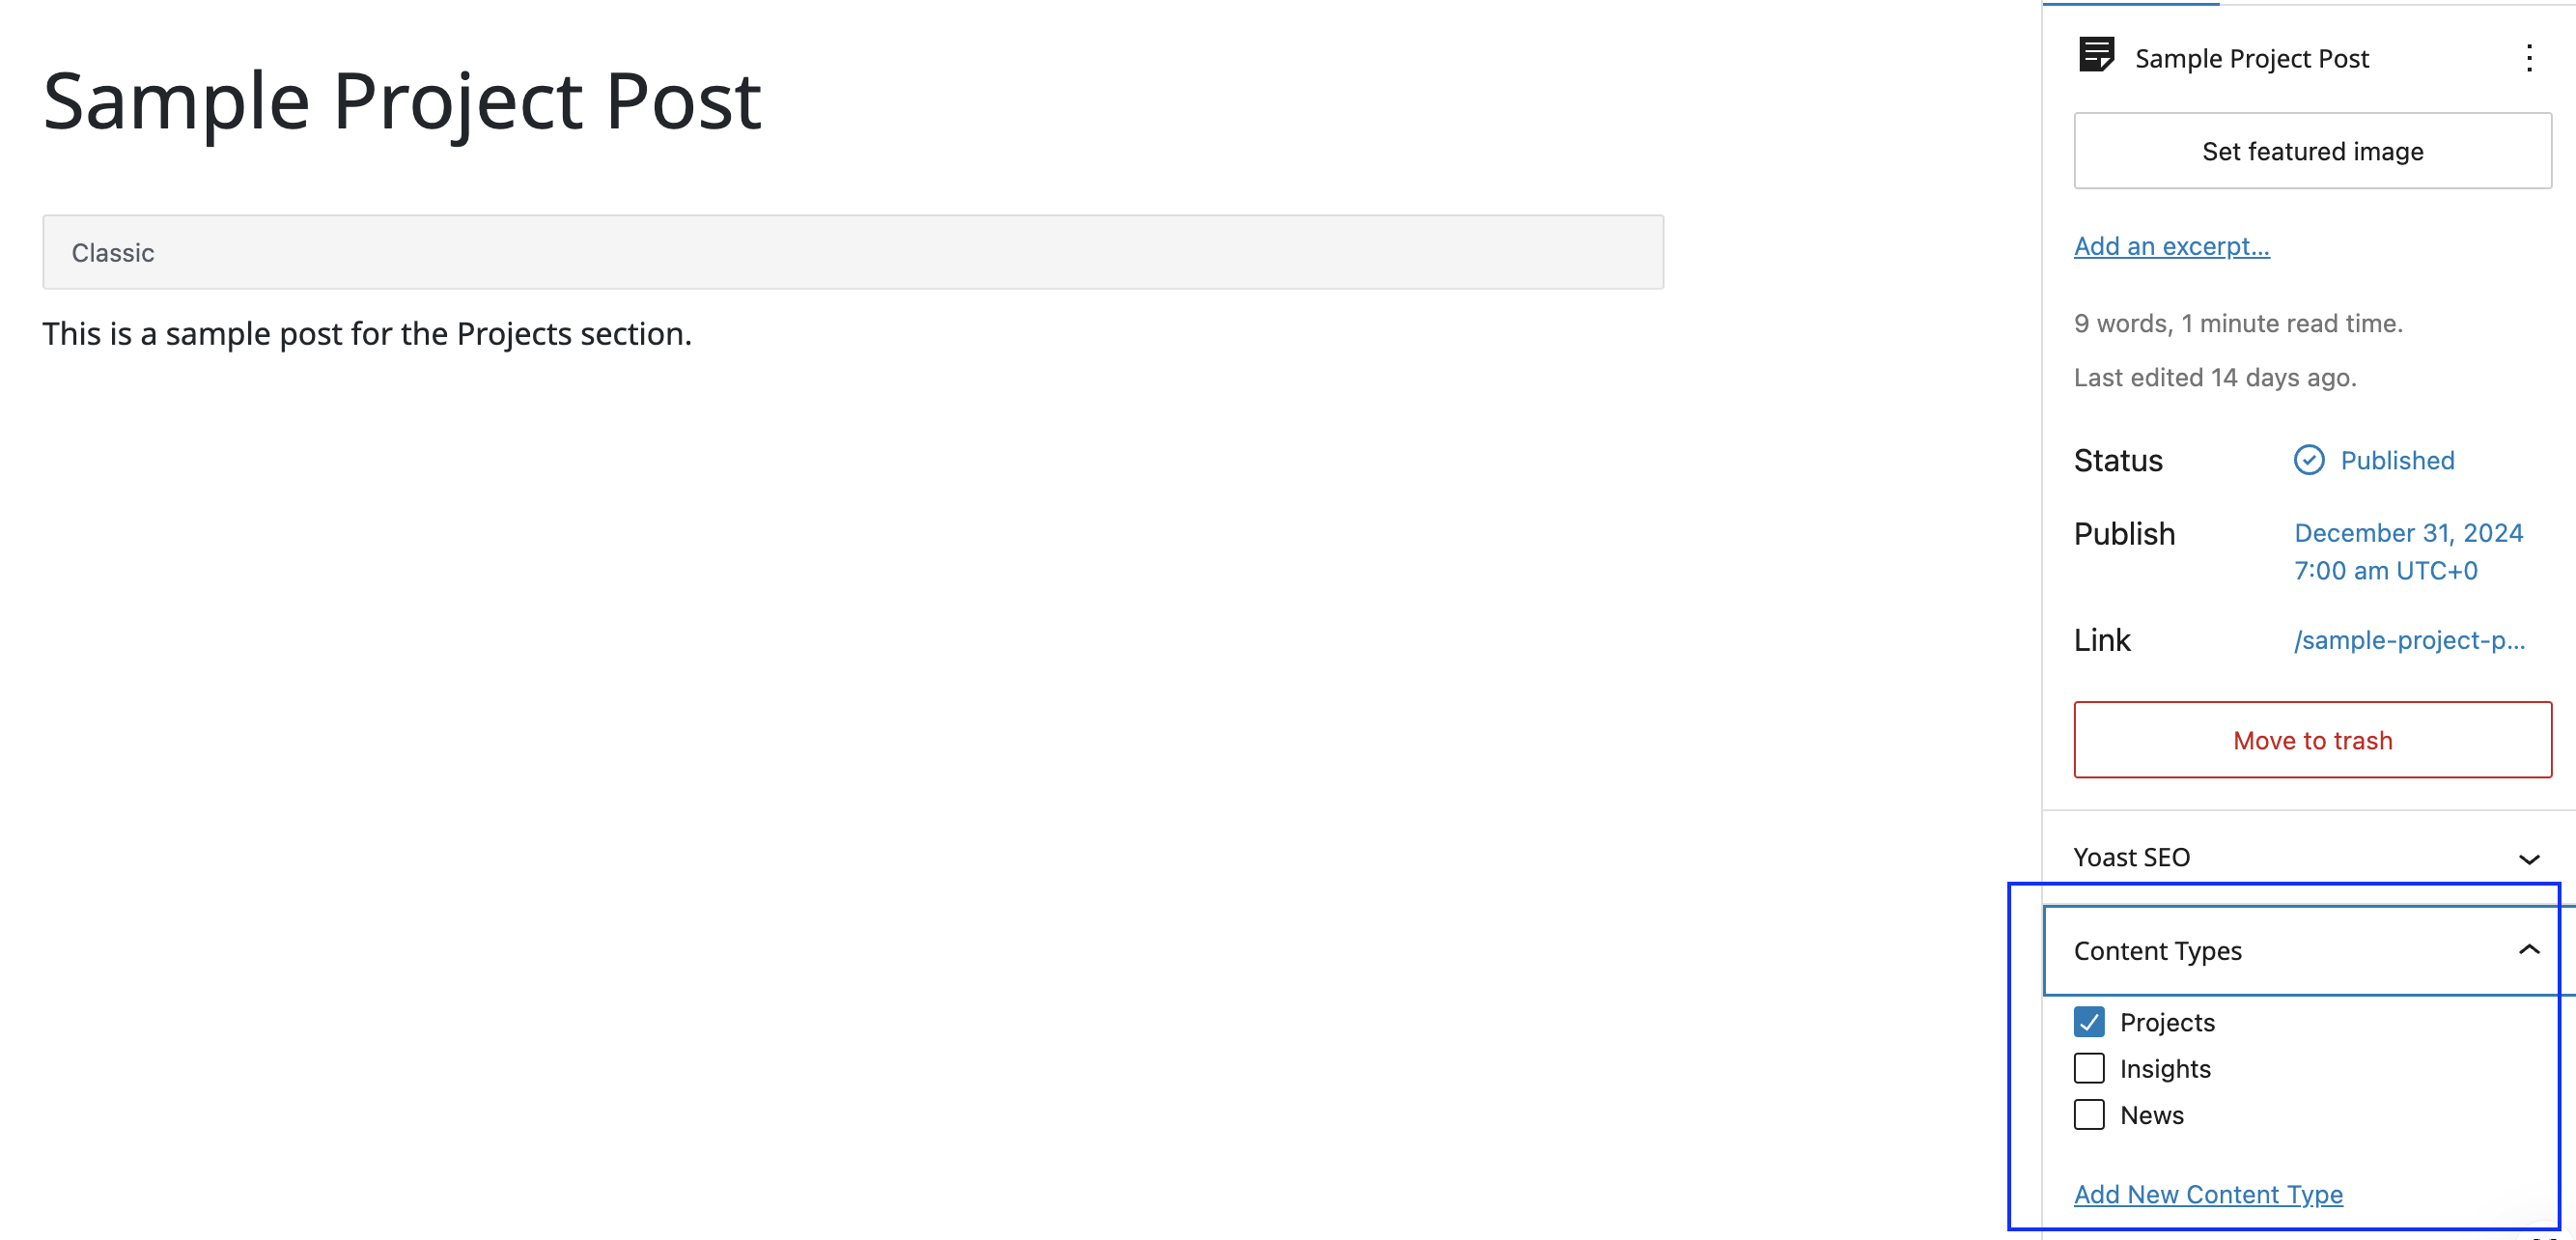The image size is (2576, 1240).
Task: Uncheck the Projects content type
Action: click(x=2088, y=1022)
